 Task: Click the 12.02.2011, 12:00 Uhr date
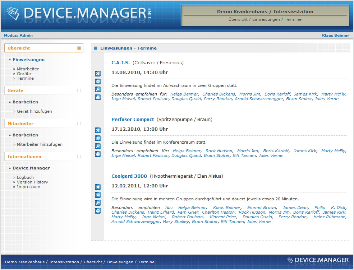pyautogui.click(x=139, y=186)
